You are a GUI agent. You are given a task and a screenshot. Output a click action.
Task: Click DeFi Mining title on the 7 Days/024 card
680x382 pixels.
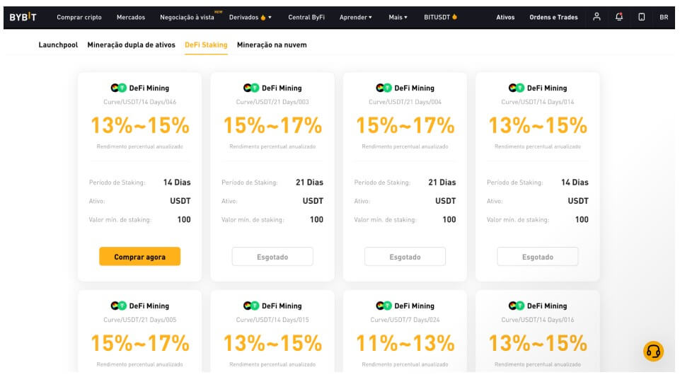tap(414, 306)
